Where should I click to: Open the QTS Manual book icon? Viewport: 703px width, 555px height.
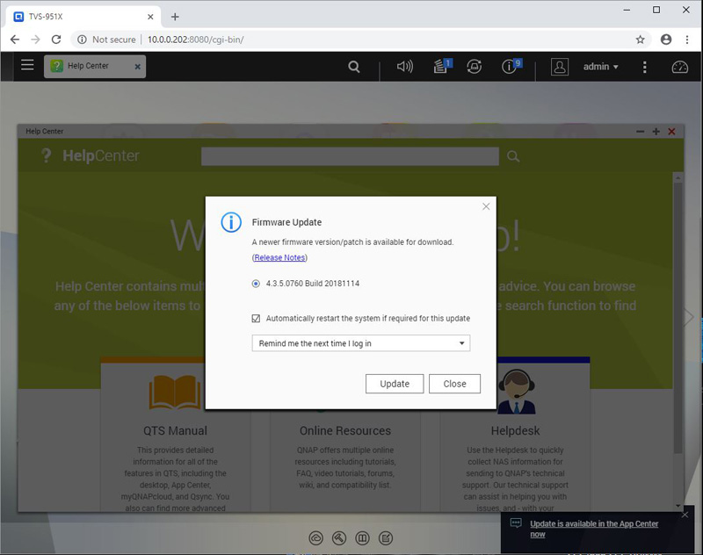pos(175,393)
